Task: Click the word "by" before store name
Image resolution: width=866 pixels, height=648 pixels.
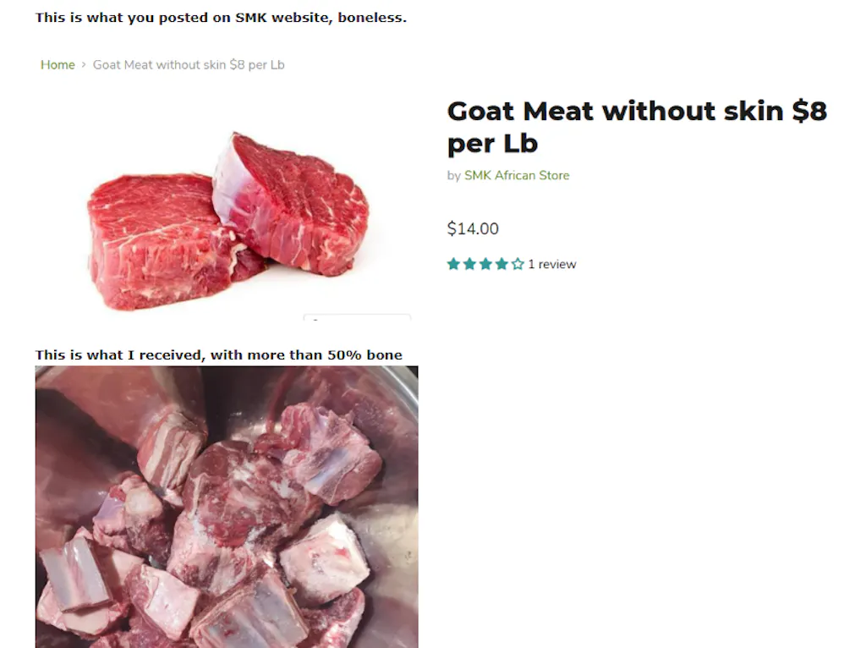Action: point(453,176)
